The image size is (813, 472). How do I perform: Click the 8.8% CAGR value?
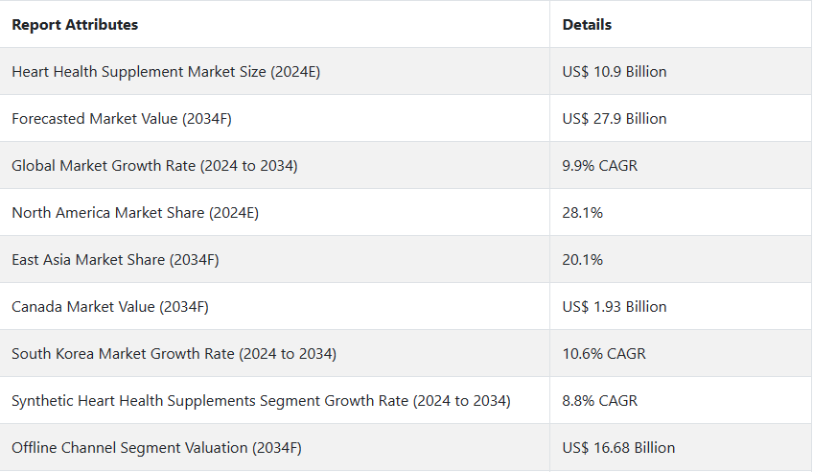599,401
